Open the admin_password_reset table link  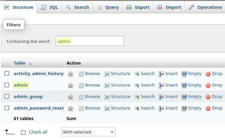point(39,108)
